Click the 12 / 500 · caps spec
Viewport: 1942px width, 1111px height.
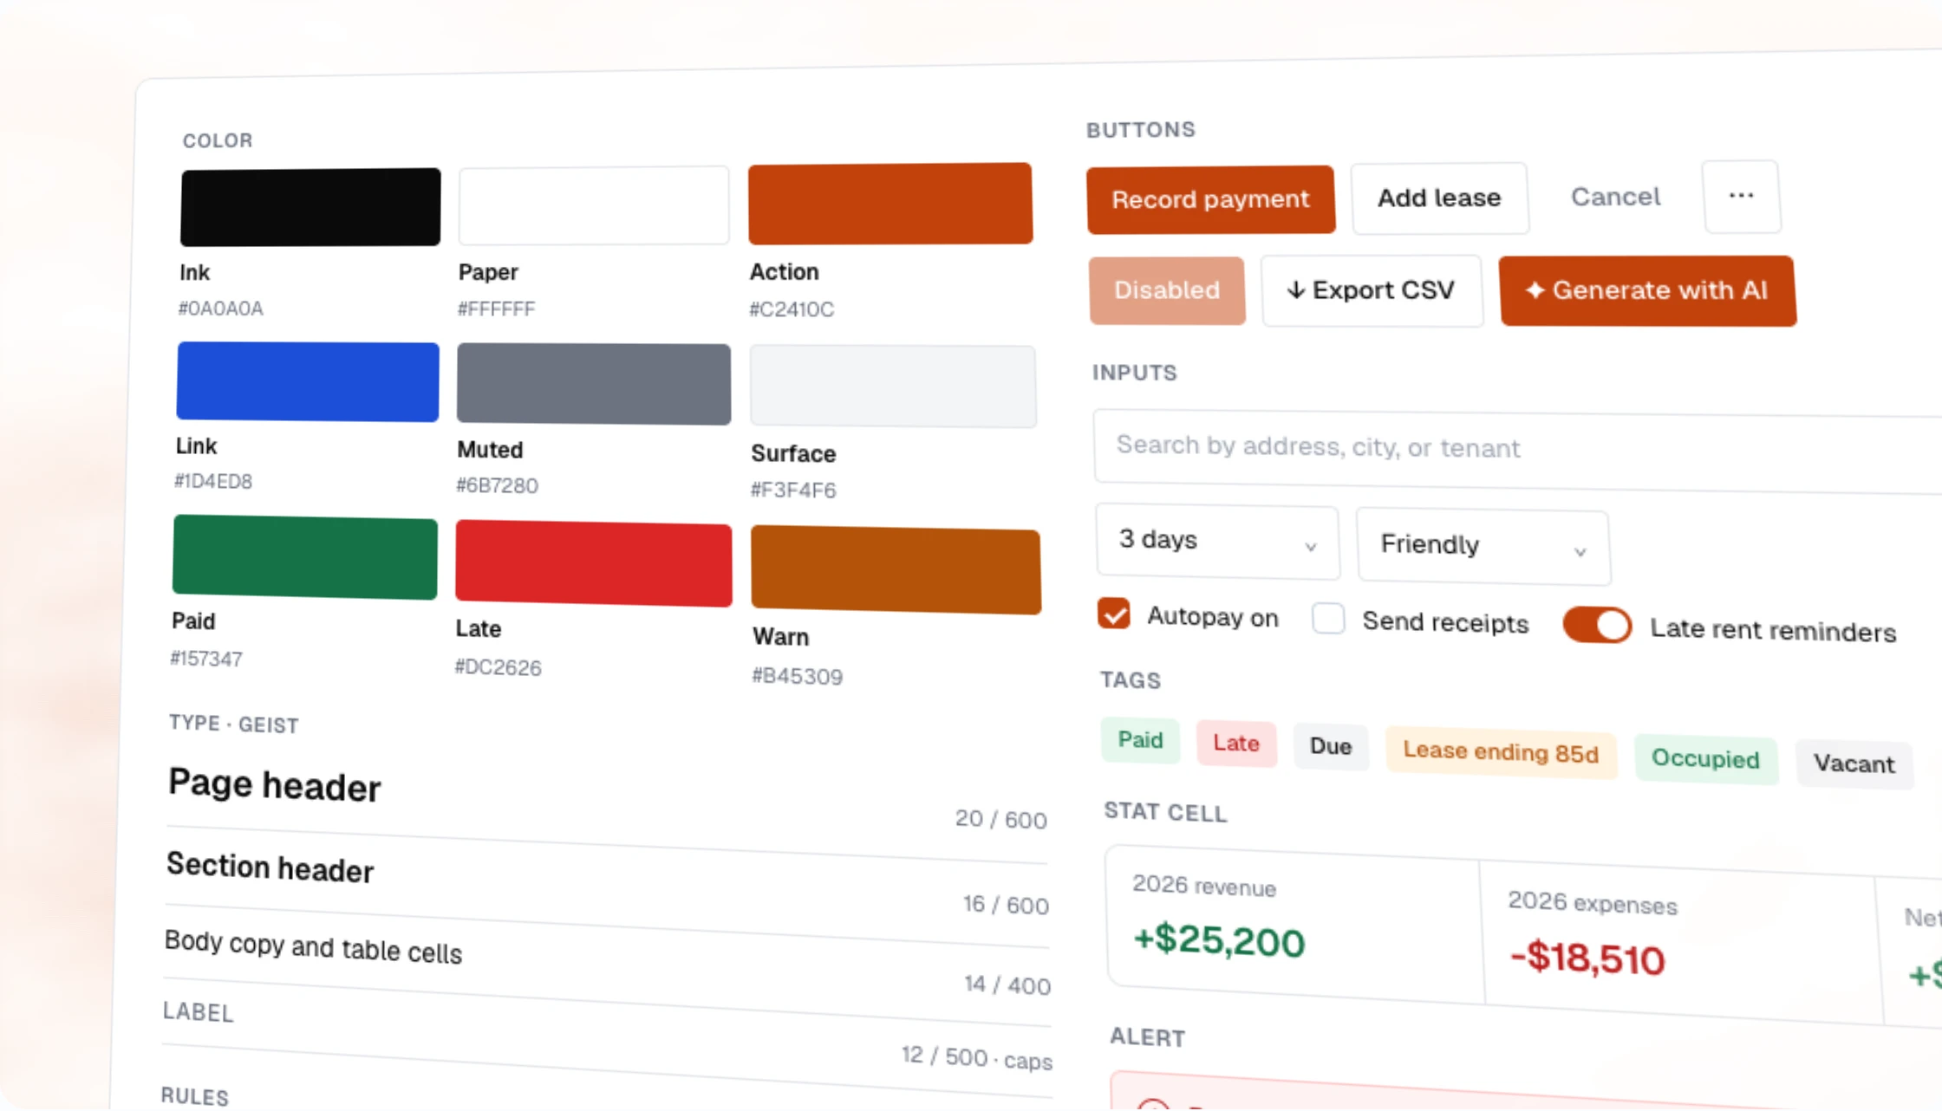click(x=977, y=1058)
